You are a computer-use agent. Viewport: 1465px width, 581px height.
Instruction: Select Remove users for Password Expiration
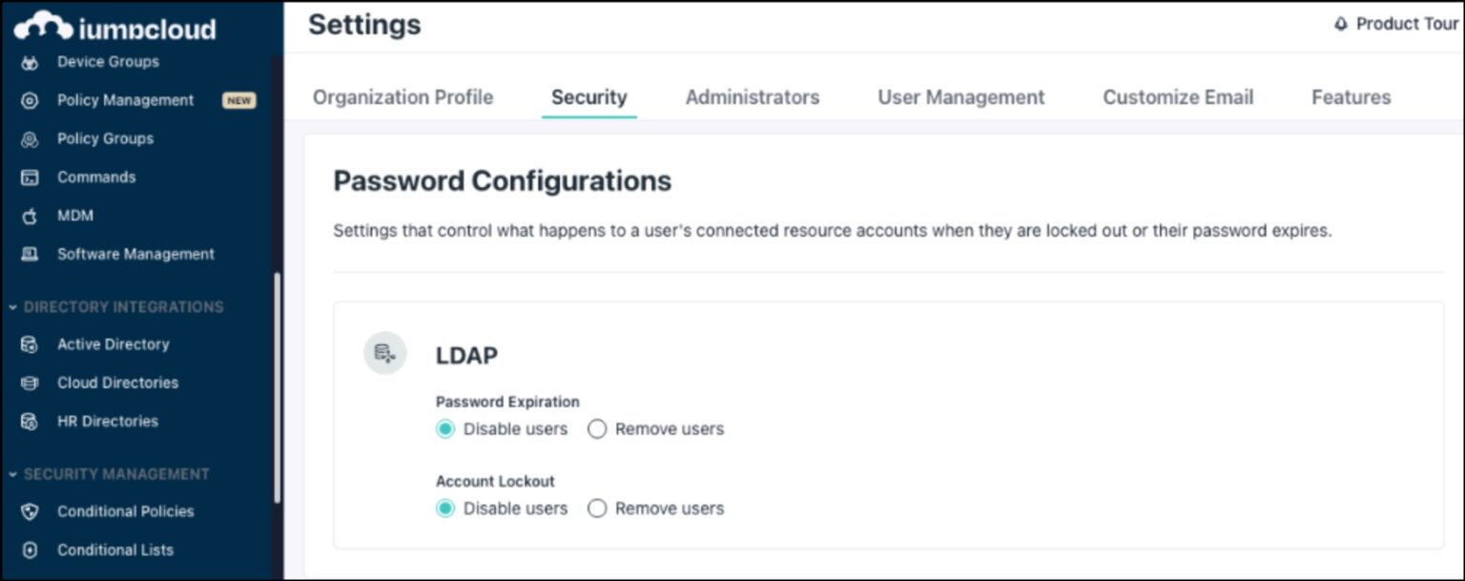point(597,429)
